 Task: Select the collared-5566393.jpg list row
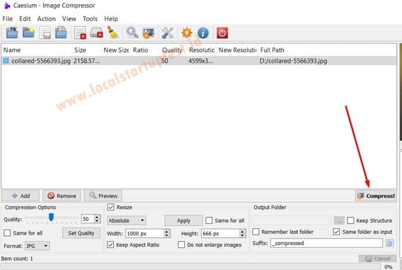point(199,61)
